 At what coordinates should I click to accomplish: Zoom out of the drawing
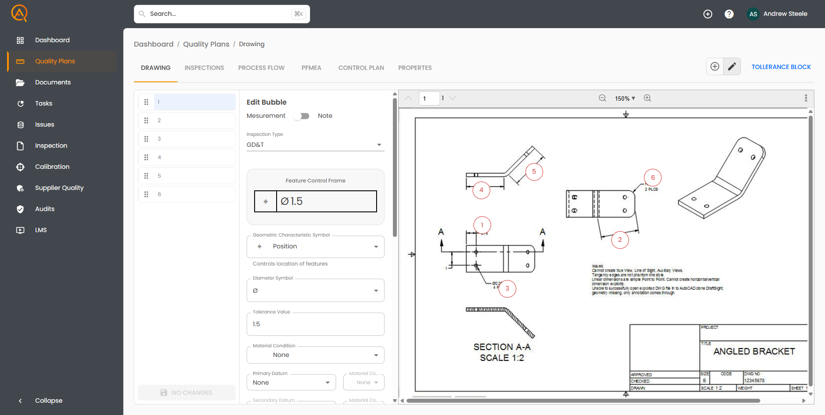point(602,98)
